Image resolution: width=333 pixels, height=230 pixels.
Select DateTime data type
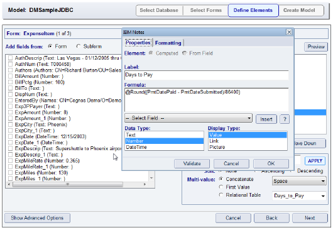coord(165,147)
